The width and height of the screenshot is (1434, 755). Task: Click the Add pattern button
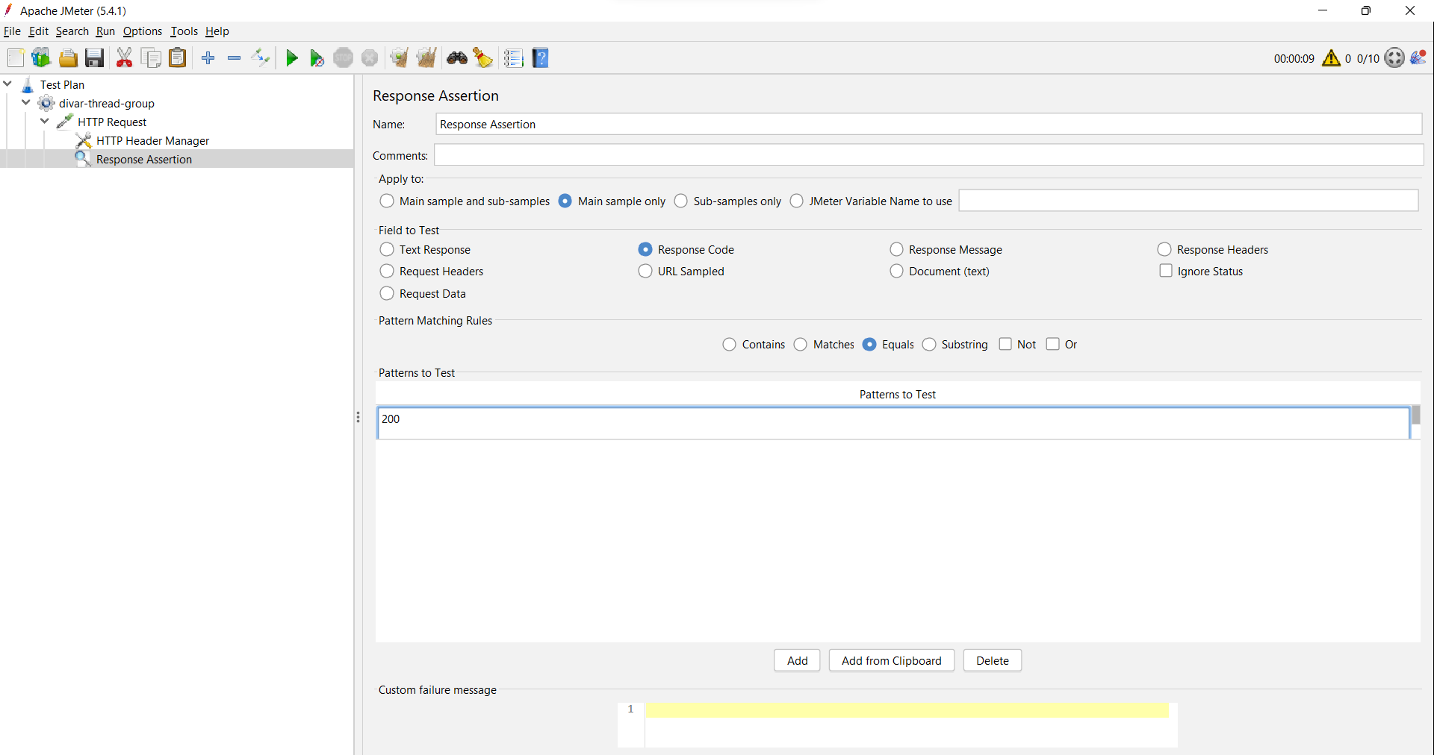797,660
